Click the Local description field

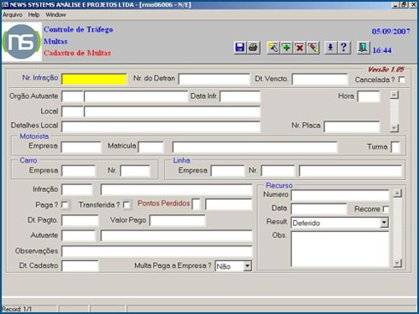click(x=172, y=112)
